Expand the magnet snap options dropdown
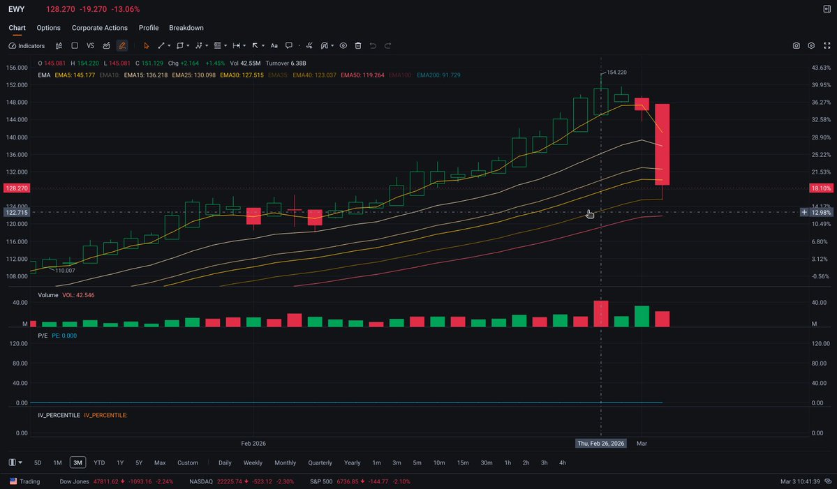 (332, 46)
